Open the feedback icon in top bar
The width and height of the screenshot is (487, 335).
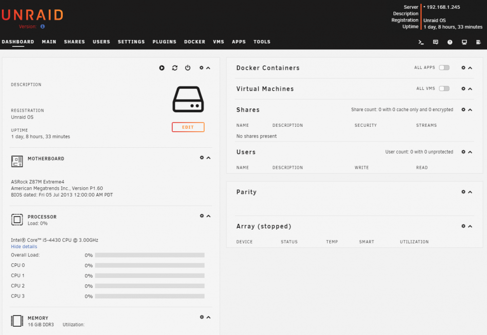pyautogui.click(x=435, y=42)
